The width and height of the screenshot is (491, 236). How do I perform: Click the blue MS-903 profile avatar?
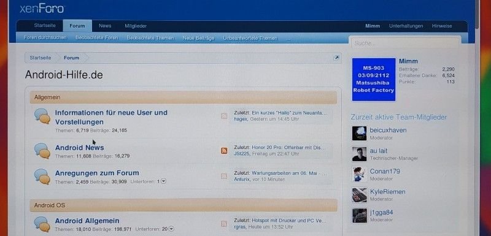point(374,80)
